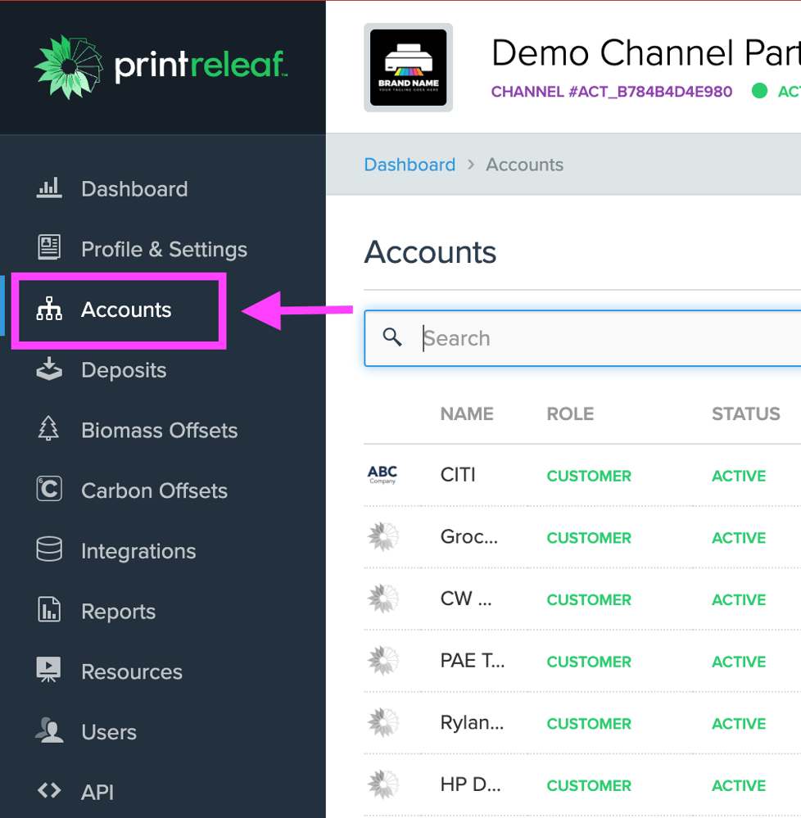The height and width of the screenshot is (818, 801).
Task: Click the Deposits tray icon
Action: pos(49,368)
